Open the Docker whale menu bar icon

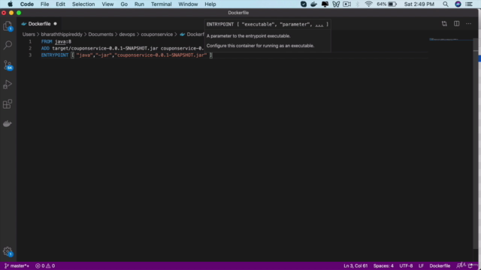tap(314, 4)
